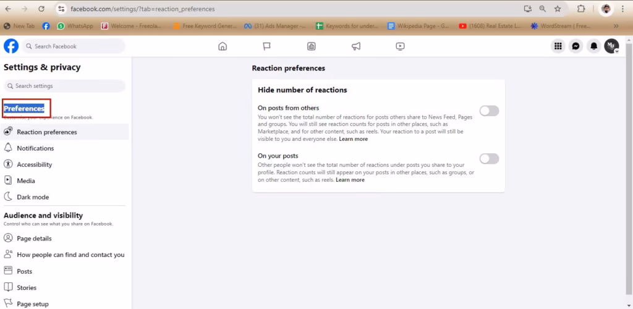Open the Facebook menu grid icon
This screenshot has height=309, width=633.
(558, 46)
